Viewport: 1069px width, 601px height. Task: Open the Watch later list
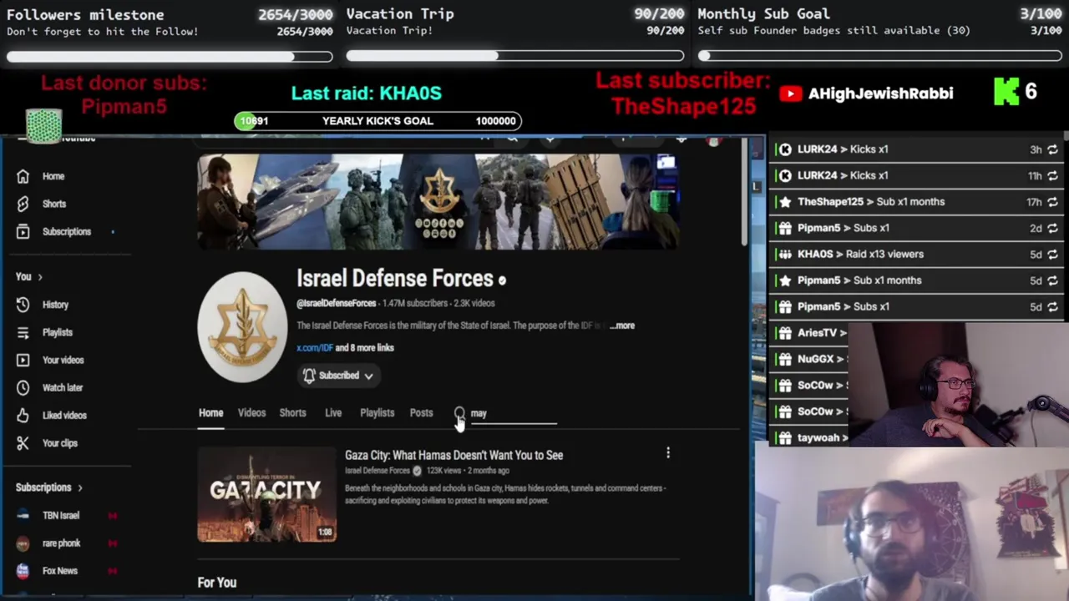pyautogui.click(x=62, y=387)
